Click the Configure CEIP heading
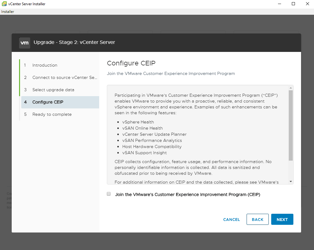The width and height of the screenshot is (314, 250). point(131,63)
